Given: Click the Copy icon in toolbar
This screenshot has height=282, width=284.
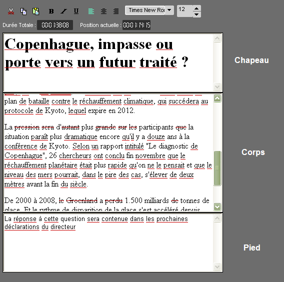Looking at the screenshot, I should [x=23, y=11].
